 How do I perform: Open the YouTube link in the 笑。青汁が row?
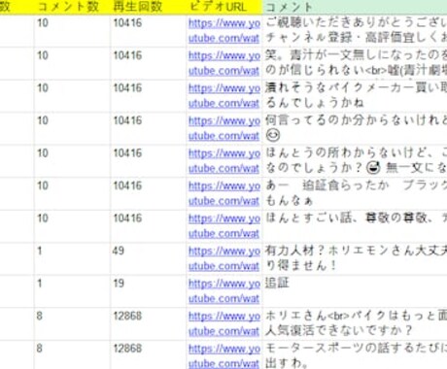click(x=224, y=63)
